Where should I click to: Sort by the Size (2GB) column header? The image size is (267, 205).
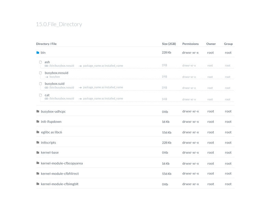tap(169, 44)
